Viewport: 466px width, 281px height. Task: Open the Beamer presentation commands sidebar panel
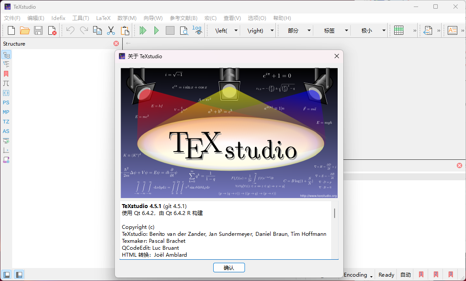[x=6, y=141]
